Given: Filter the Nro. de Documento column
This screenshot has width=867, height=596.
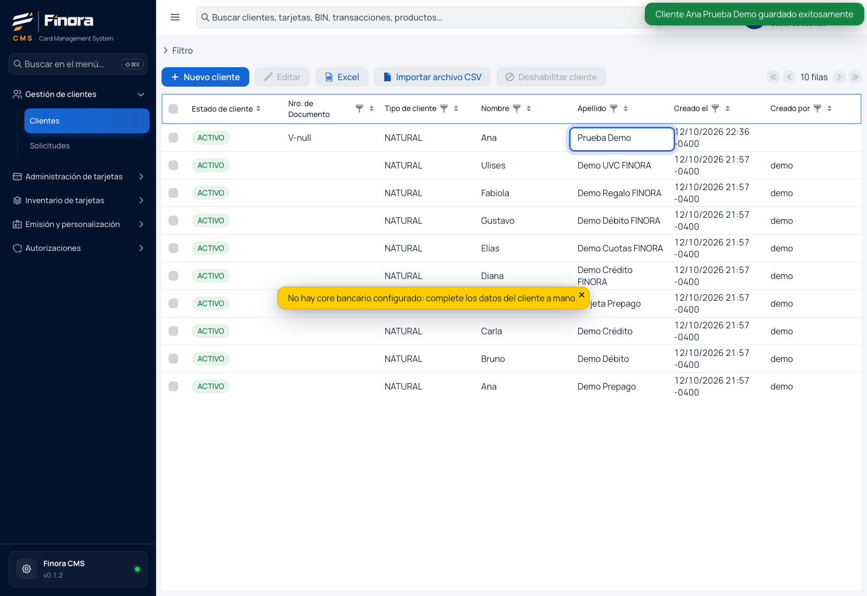Looking at the screenshot, I should pos(359,109).
